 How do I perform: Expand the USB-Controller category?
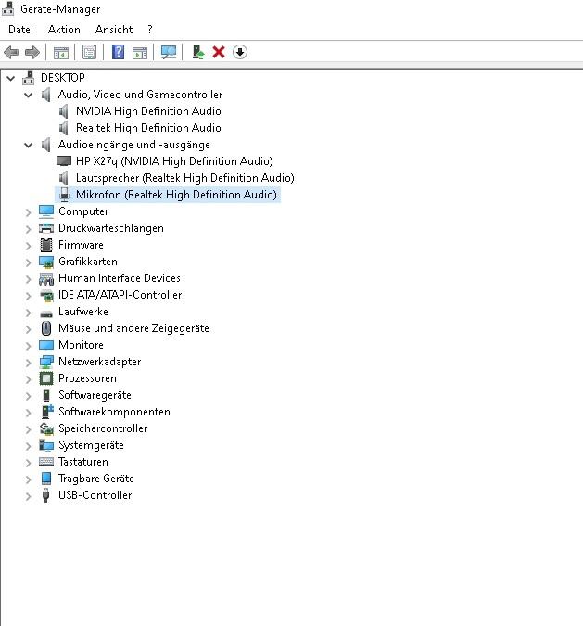pyautogui.click(x=28, y=496)
